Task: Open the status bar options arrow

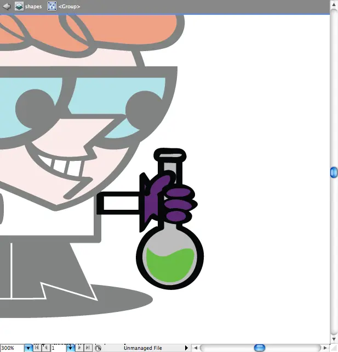Action: pyautogui.click(x=186, y=348)
